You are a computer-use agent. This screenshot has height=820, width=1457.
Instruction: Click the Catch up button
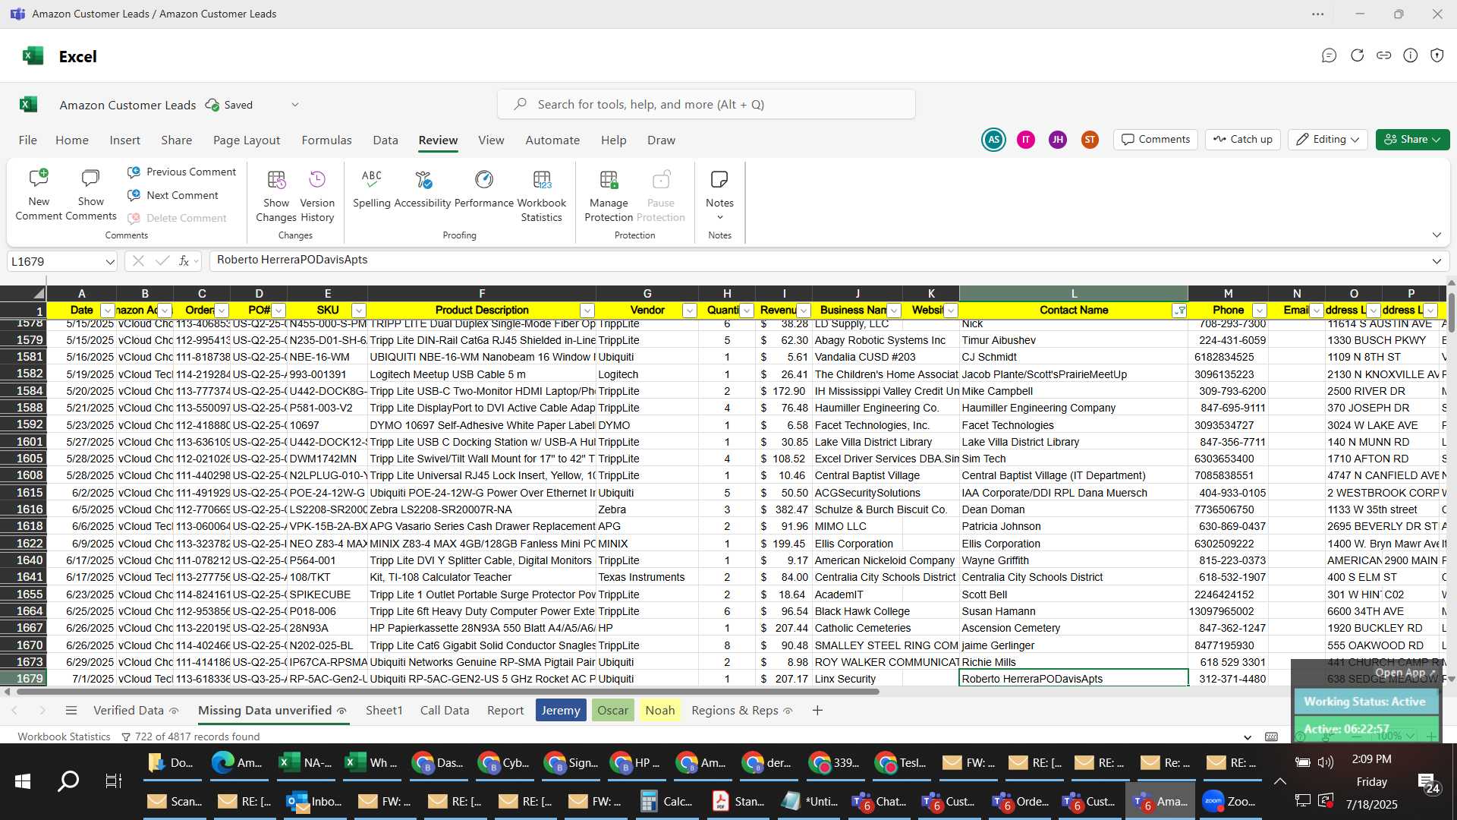1243,140
